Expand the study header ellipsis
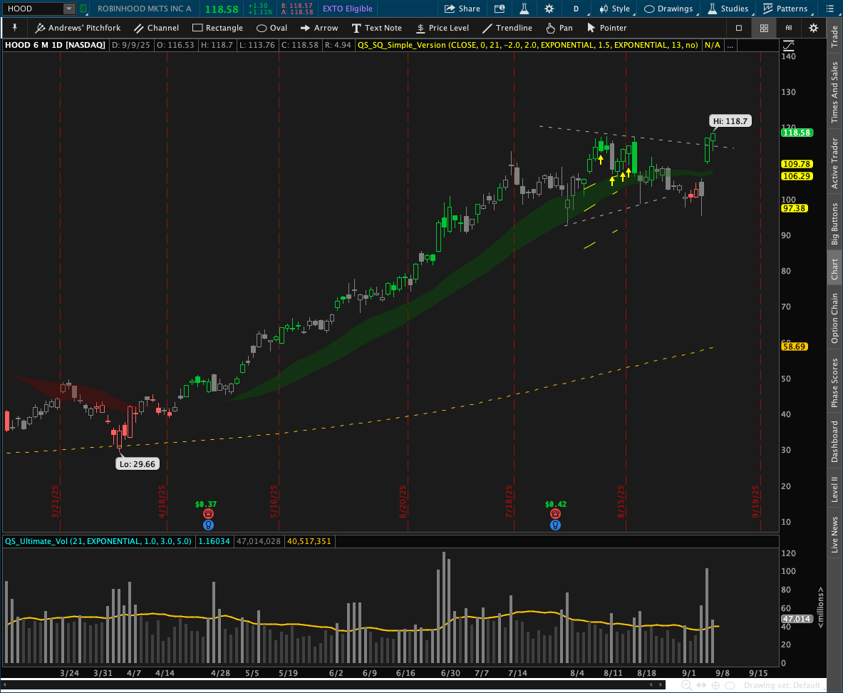 [730, 45]
